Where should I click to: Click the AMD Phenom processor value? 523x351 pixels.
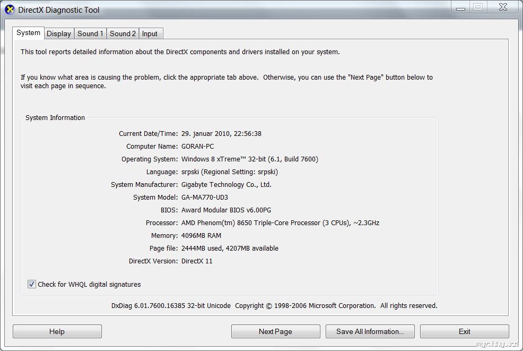(x=280, y=222)
